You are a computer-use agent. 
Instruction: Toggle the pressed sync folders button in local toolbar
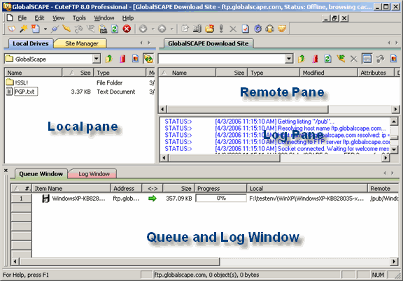[148, 59]
